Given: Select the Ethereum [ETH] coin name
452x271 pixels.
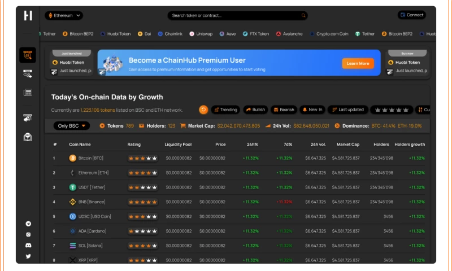Looking at the screenshot, I should 93,173.
